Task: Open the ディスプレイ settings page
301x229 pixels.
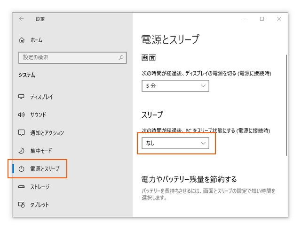Action: point(41,97)
